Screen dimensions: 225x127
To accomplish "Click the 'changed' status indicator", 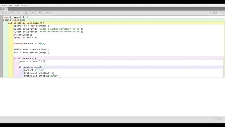I will [218, 119].
